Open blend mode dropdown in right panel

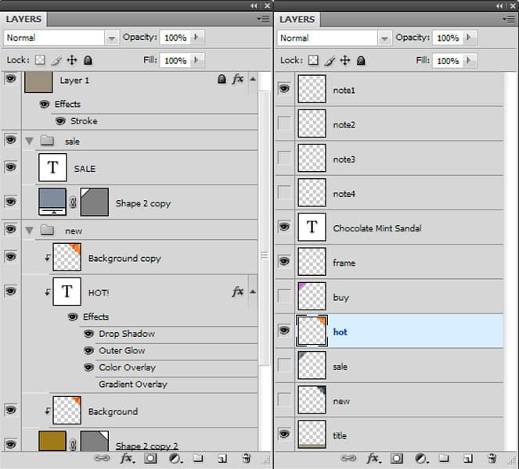coord(384,38)
